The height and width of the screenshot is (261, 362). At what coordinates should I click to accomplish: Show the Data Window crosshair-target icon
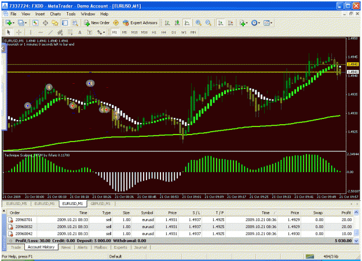click(45, 23)
